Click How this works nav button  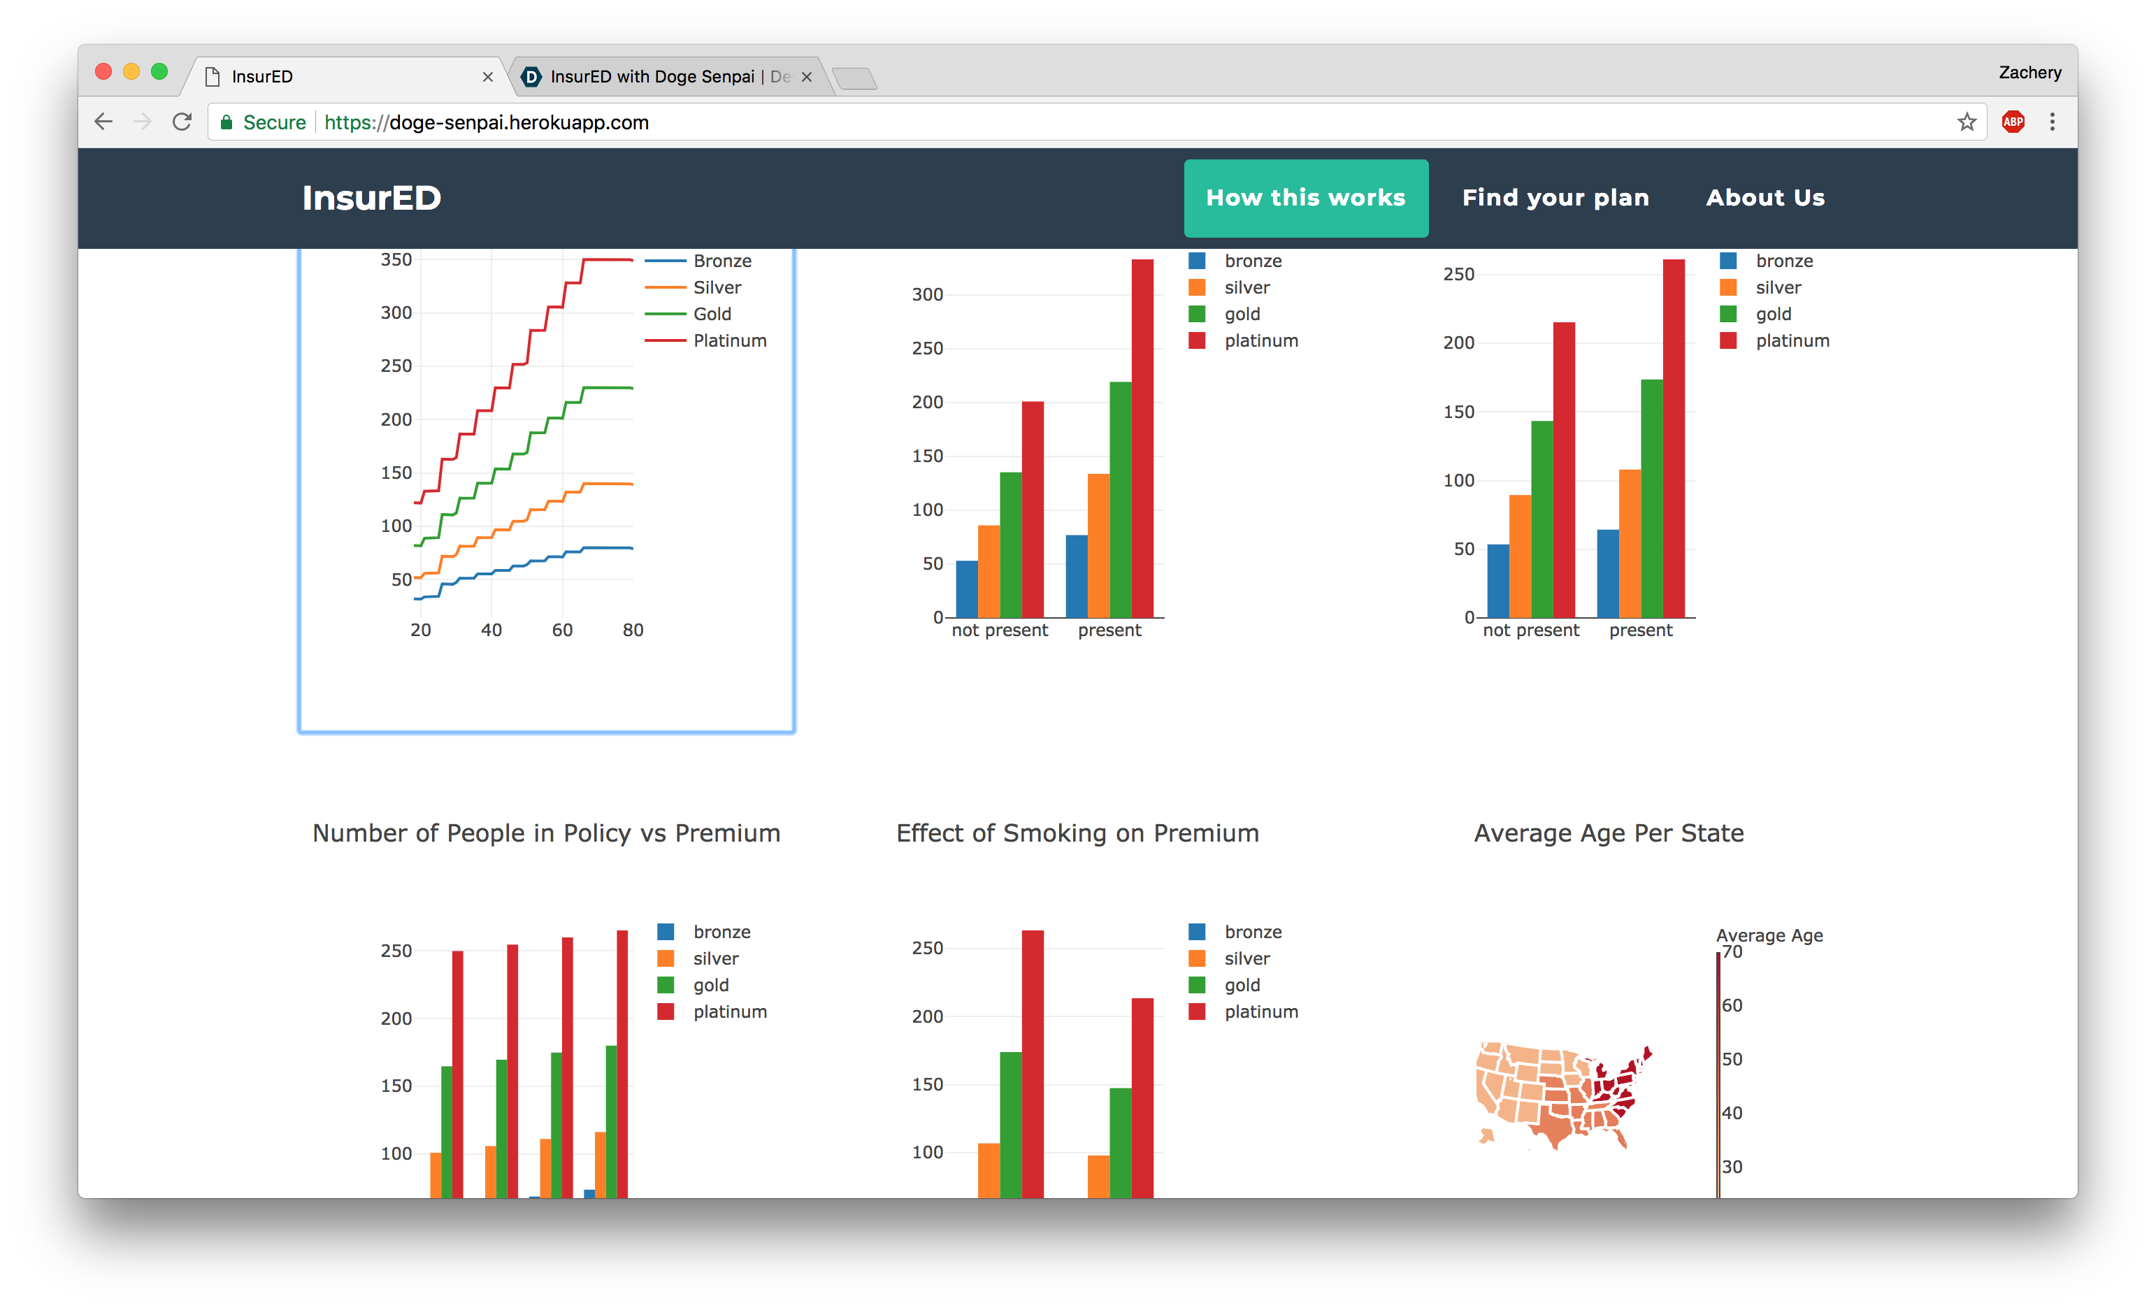1305,198
